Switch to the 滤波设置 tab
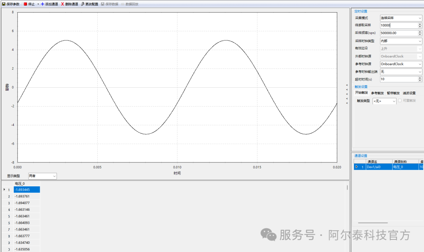424x252 pixels. (409, 93)
